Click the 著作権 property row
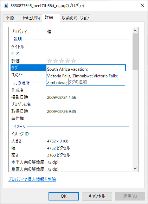This screenshot has height=204, width=148. click(x=68, y=119)
